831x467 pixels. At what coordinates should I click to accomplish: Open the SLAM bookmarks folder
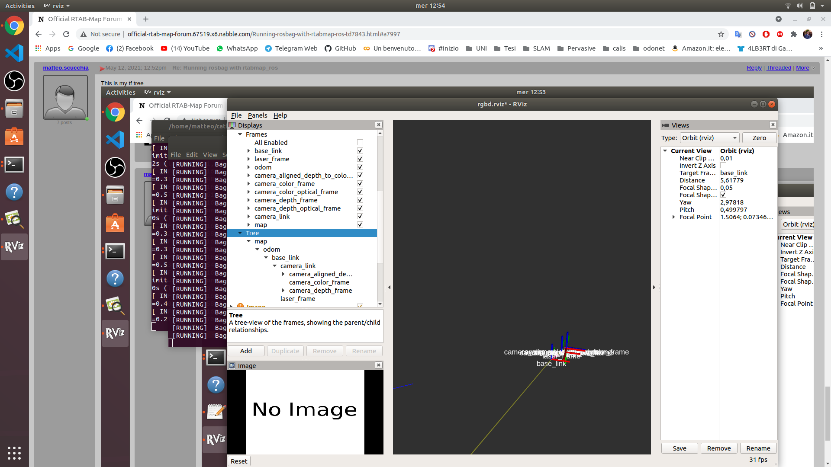point(536,48)
